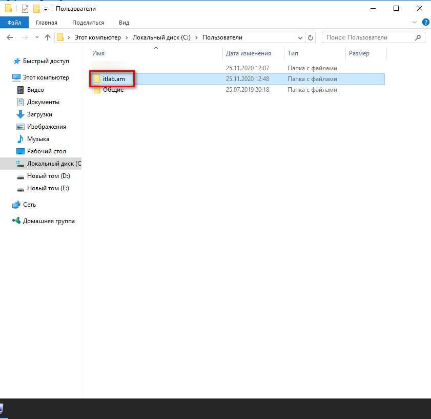Screen dimensions: 431x419
Task: Navigate up one level with Up arrow
Action: pyautogui.click(x=48, y=37)
